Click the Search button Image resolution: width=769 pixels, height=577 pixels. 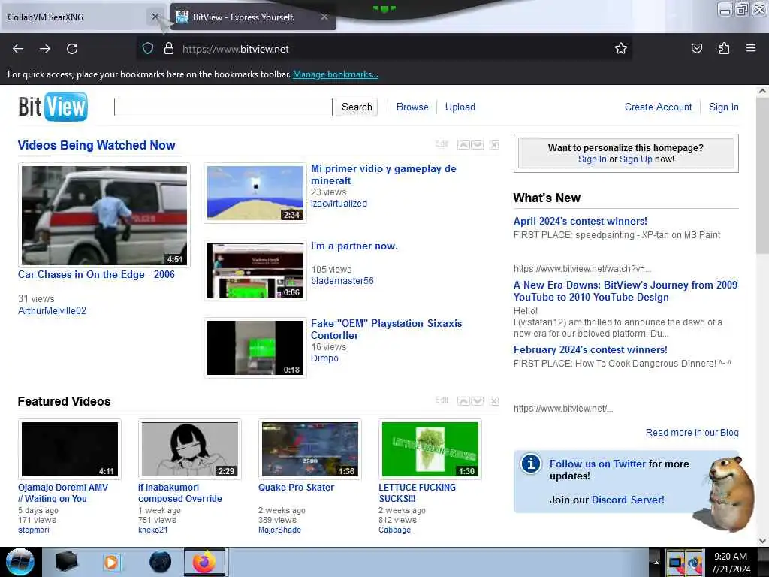coord(357,107)
